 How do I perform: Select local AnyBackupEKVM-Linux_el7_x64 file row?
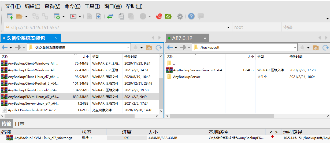click(x=80, y=97)
